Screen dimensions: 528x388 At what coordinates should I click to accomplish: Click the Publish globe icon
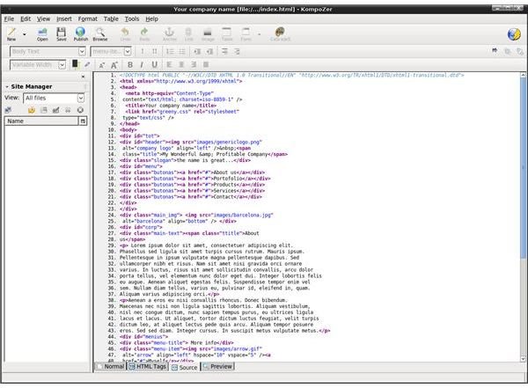[80, 34]
